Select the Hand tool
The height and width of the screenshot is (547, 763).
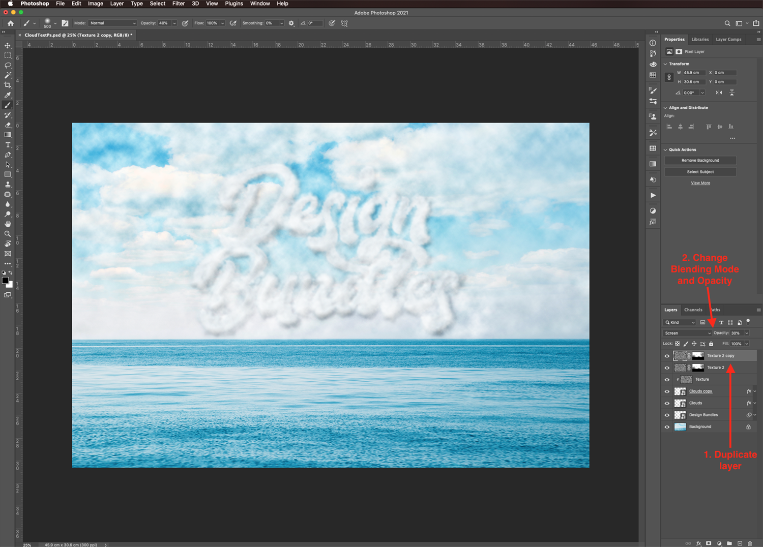pos(8,224)
